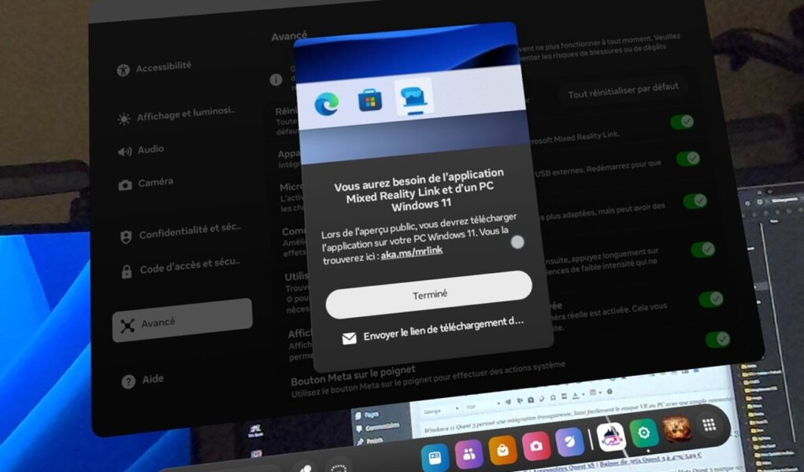Open the Meta Store shopping bag icon

pos(502,448)
